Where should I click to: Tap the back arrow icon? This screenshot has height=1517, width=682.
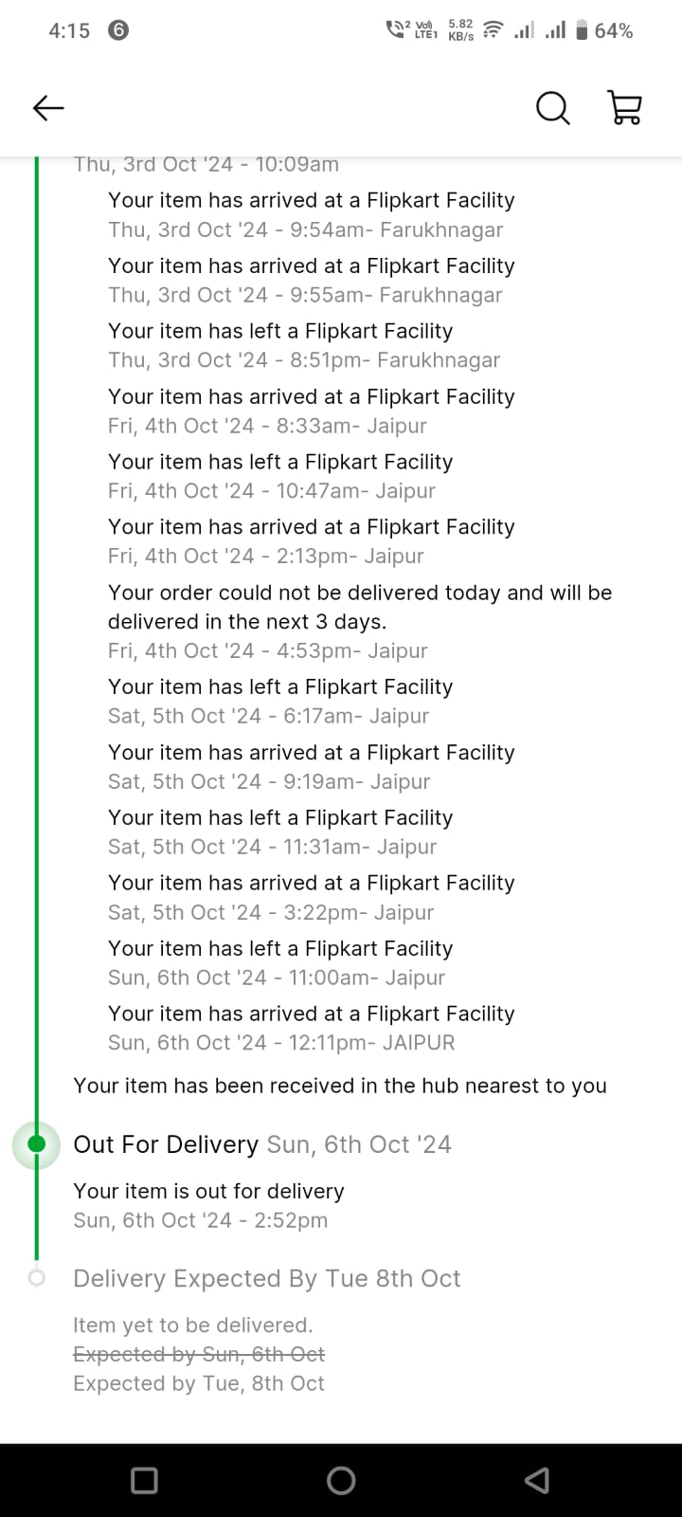(x=48, y=108)
